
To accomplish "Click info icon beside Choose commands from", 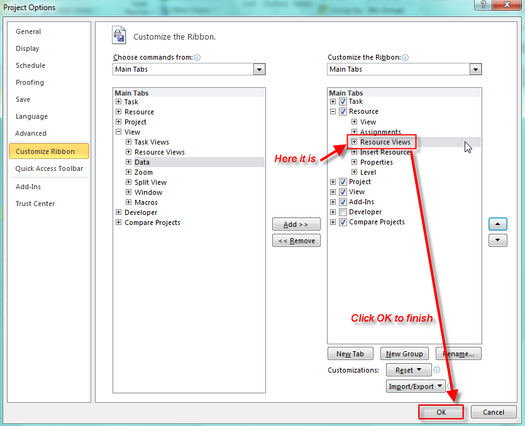I will coord(197,57).
